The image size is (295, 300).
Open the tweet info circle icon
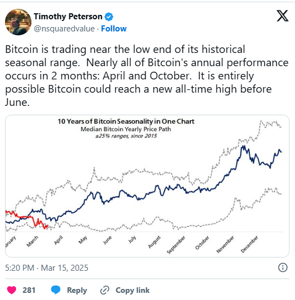(x=282, y=267)
